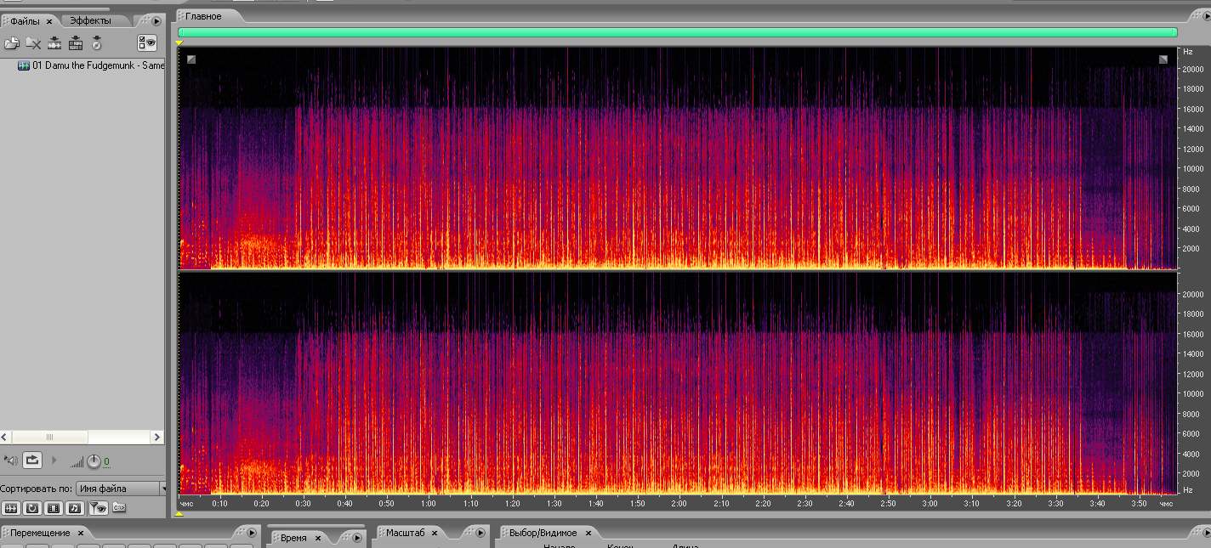The height and width of the screenshot is (548, 1211).
Task: Click the fade-out handle at spectrogram top right
Action: 1163,59
